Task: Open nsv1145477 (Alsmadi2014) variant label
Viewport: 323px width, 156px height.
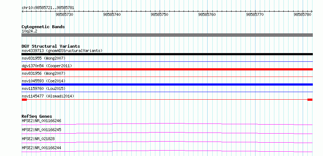Action: click(48, 96)
